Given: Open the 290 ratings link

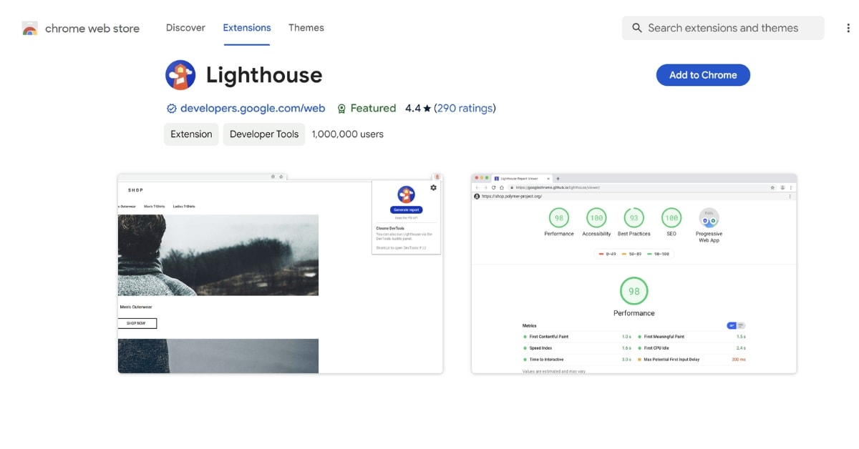Looking at the screenshot, I should tap(465, 109).
